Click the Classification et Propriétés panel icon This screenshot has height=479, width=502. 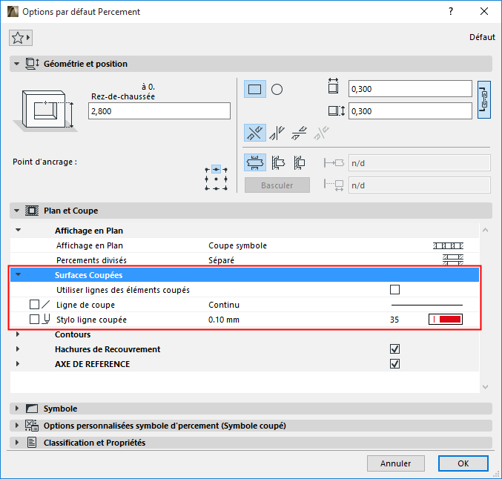click(32, 443)
